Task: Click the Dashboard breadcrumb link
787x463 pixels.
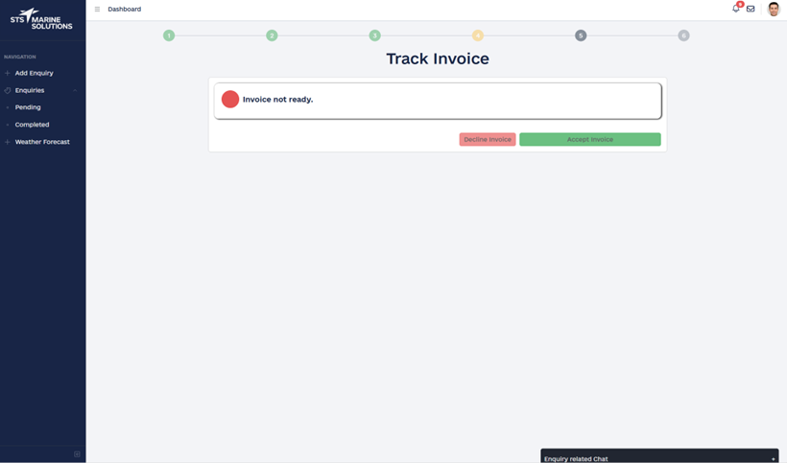Action: [125, 9]
